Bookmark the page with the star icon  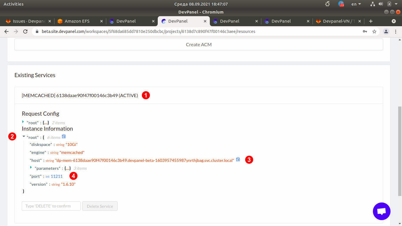[374, 31]
